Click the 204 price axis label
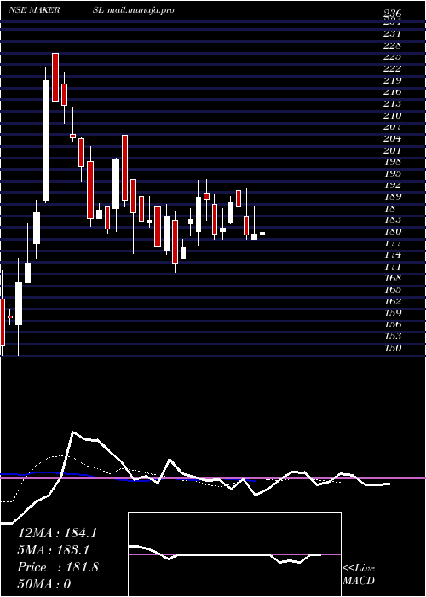The width and height of the screenshot is (426, 597). [x=393, y=138]
